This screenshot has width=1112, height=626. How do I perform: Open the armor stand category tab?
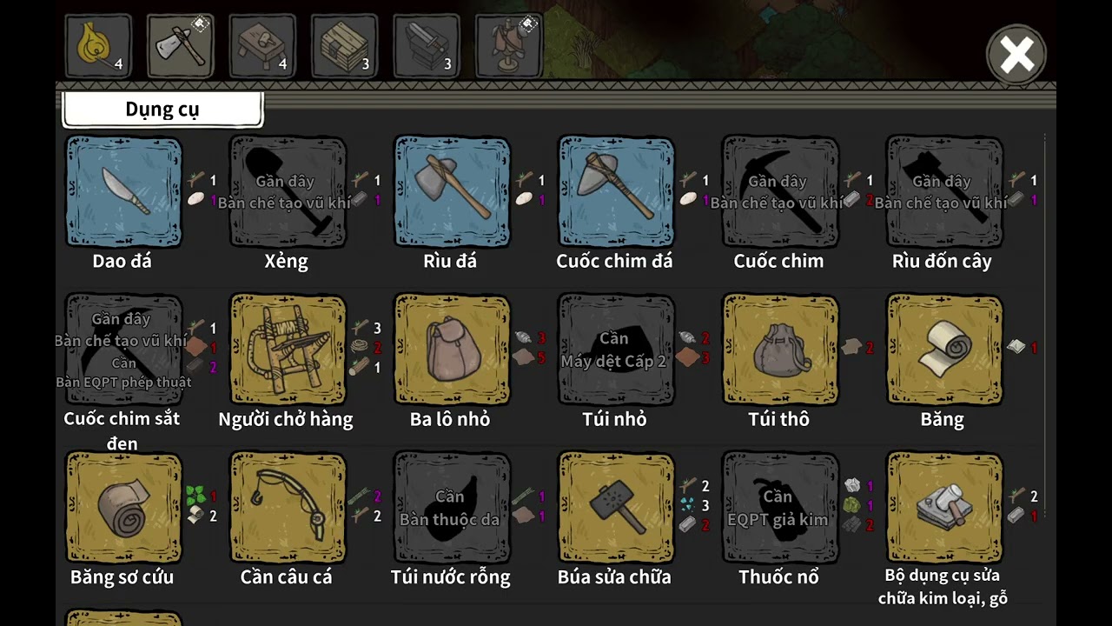[509, 46]
